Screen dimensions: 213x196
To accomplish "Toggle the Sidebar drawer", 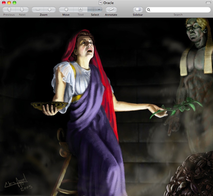I will click(138, 9).
